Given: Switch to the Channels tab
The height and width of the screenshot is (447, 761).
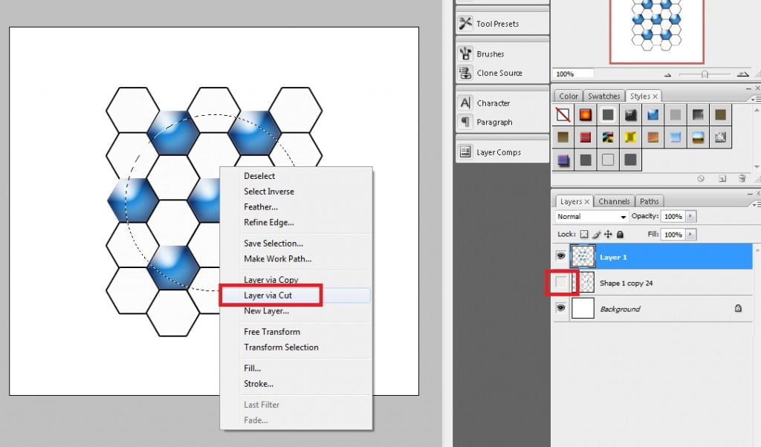Looking at the screenshot, I should (x=614, y=201).
